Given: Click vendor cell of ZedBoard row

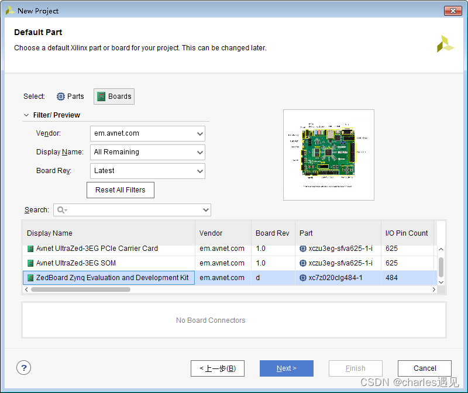Looking at the screenshot, I should pyautogui.click(x=223, y=278).
